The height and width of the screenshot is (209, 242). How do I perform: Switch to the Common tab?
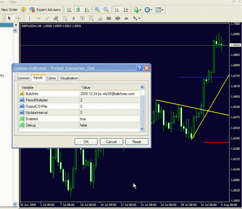coord(23,78)
